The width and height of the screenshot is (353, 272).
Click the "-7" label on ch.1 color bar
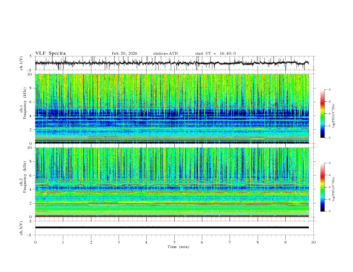328,138
